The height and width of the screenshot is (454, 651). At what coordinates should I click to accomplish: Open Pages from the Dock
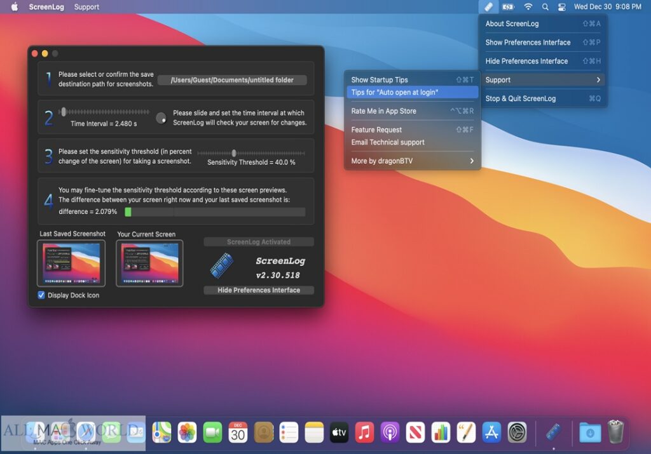pos(466,432)
